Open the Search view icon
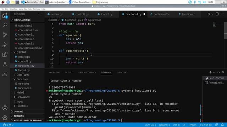The image size is (227, 127). (x=5, y=25)
